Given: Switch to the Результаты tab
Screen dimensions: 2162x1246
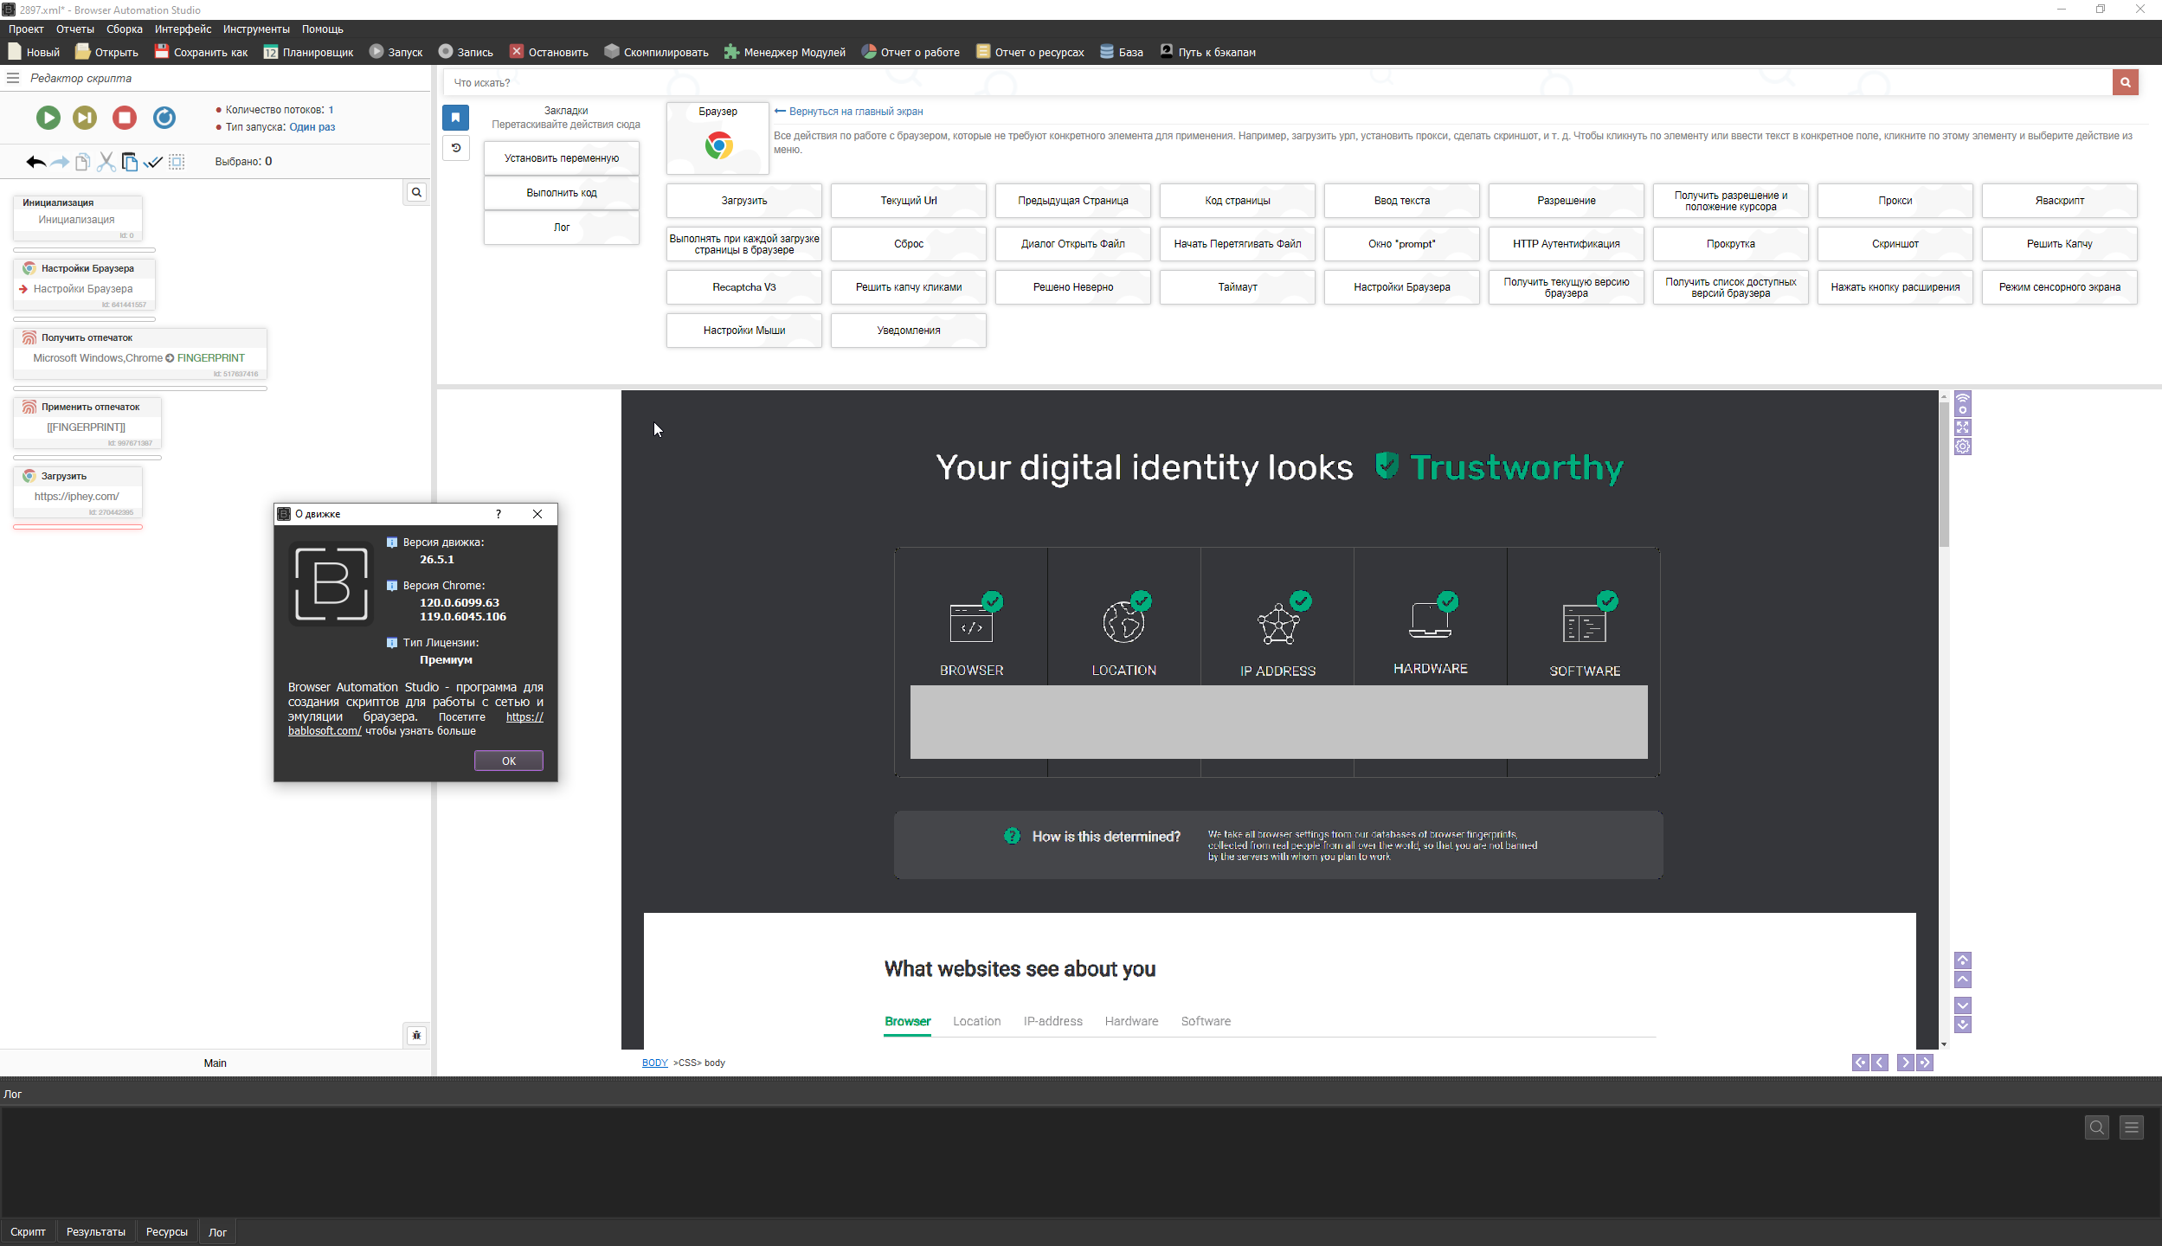Looking at the screenshot, I should 95,1232.
